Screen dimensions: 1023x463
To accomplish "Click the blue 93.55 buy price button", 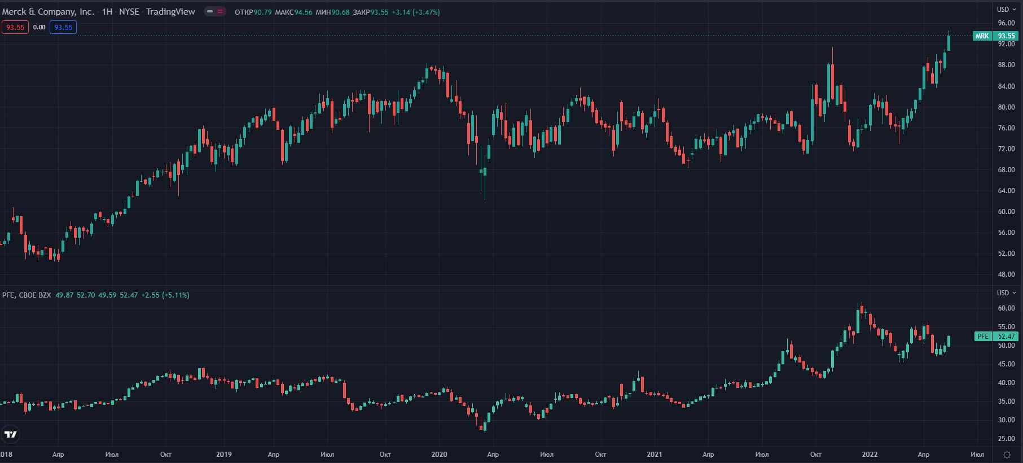I will pos(63,27).
